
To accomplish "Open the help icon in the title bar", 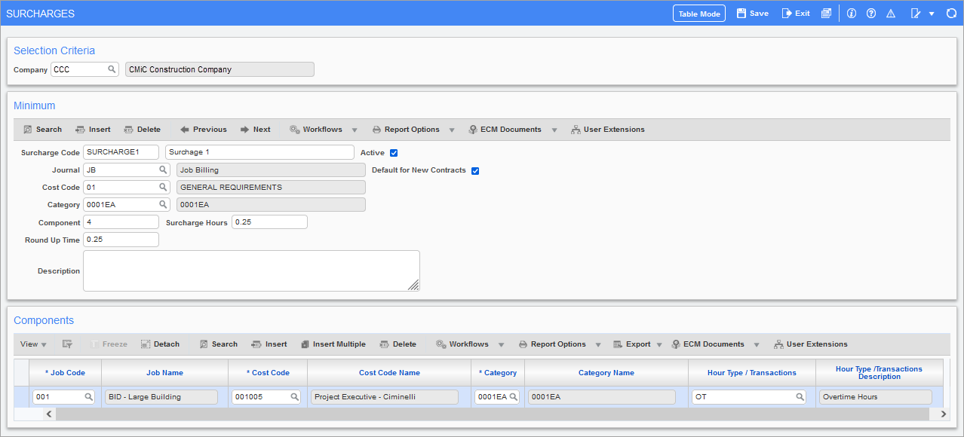I will (870, 13).
